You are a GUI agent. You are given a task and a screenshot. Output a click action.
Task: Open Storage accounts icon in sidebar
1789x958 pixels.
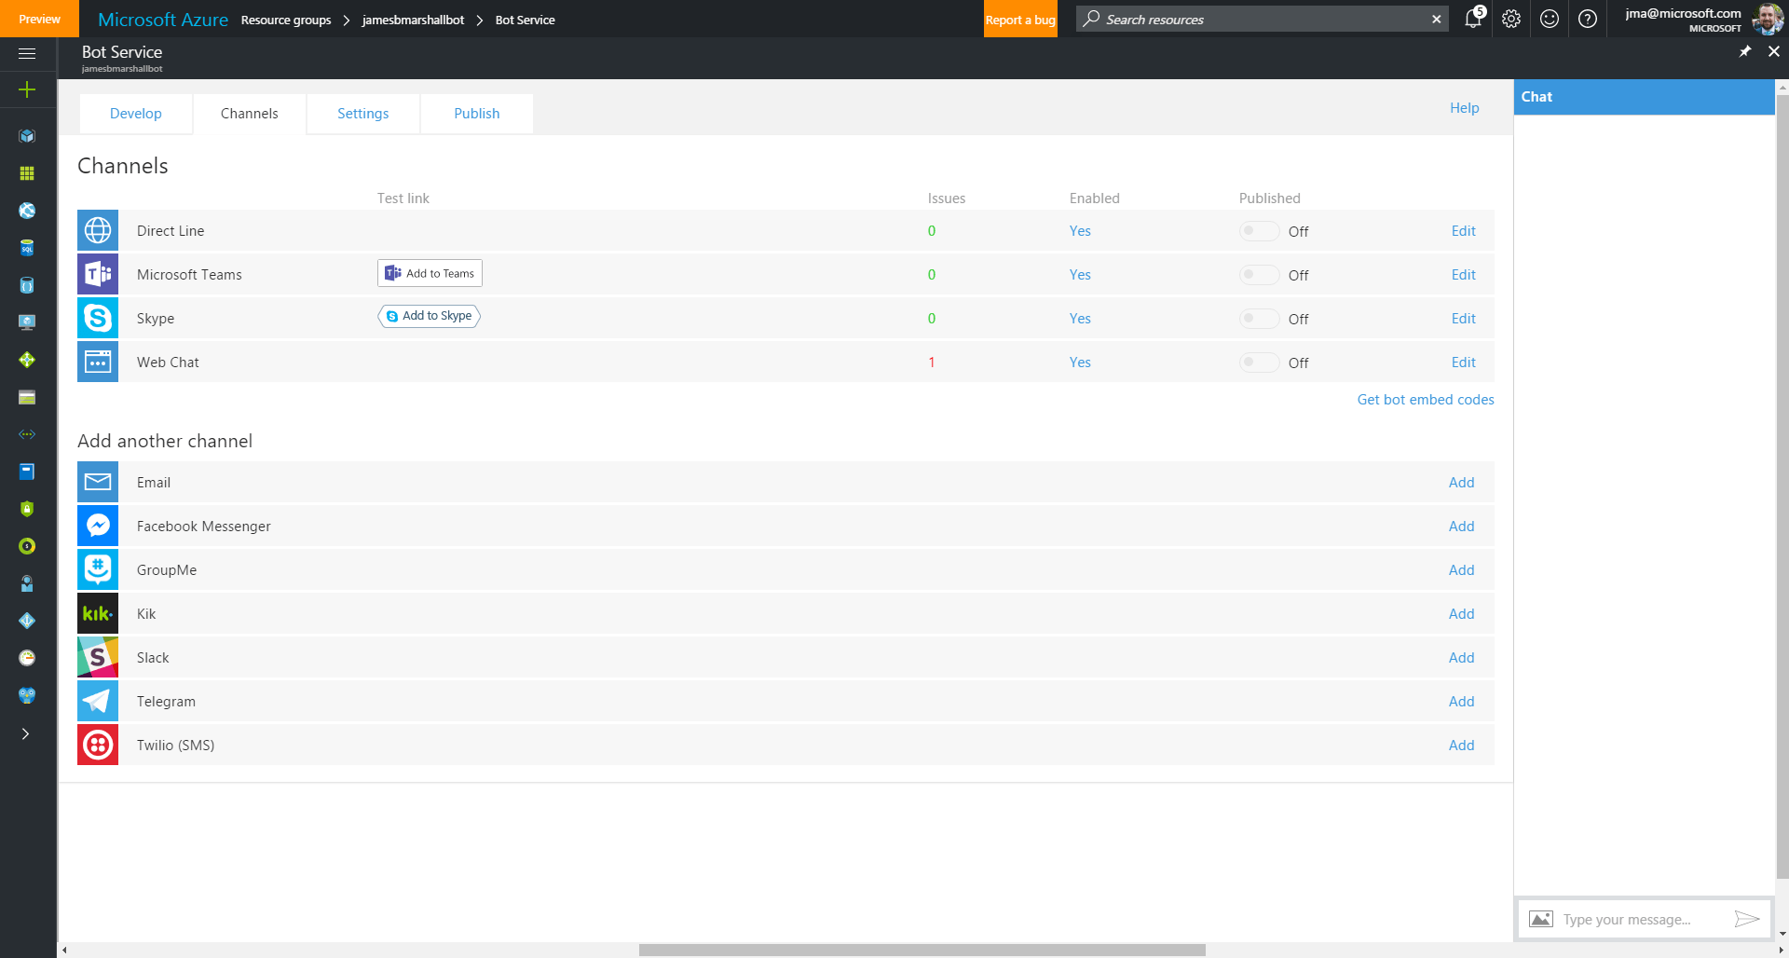click(x=27, y=397)
